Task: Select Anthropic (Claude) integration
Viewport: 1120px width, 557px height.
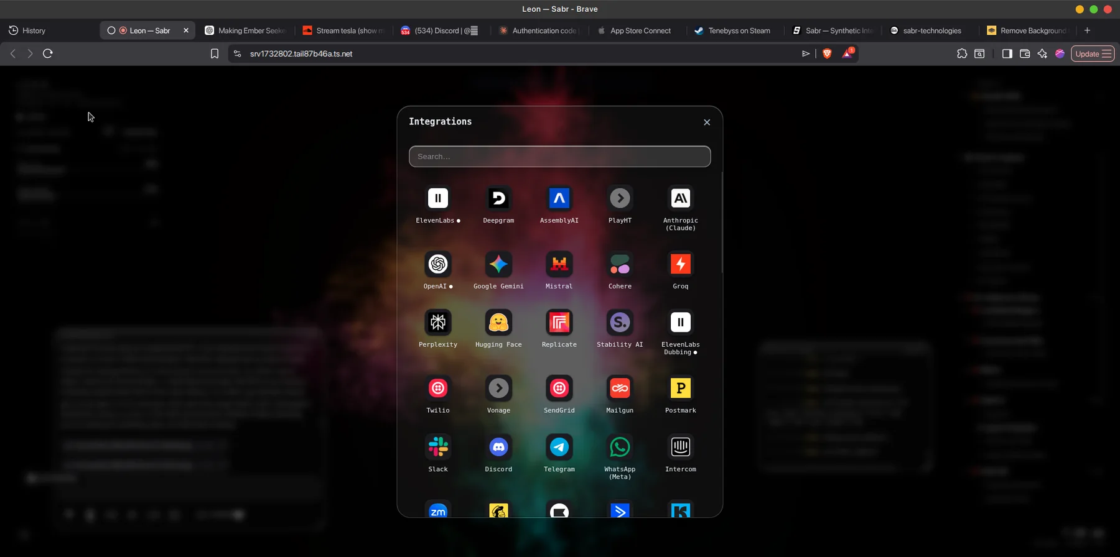Action: point(681,198)
